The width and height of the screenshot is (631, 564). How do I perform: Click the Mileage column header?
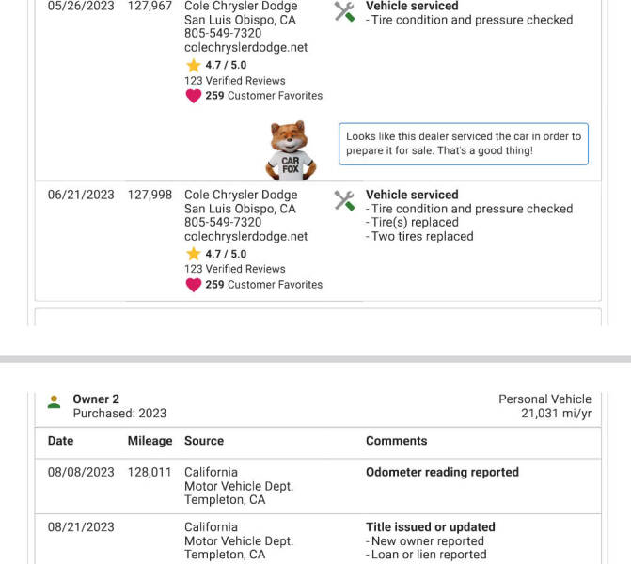(x=150, y=441)
